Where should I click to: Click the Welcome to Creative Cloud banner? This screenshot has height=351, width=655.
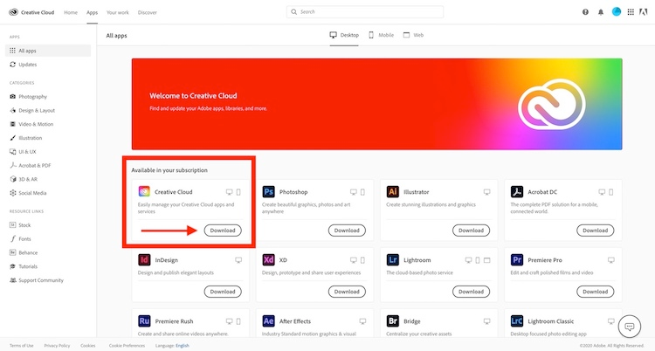376,104
